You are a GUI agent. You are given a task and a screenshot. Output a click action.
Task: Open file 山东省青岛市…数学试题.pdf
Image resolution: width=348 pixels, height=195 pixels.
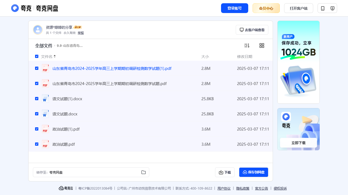(110, 84)
